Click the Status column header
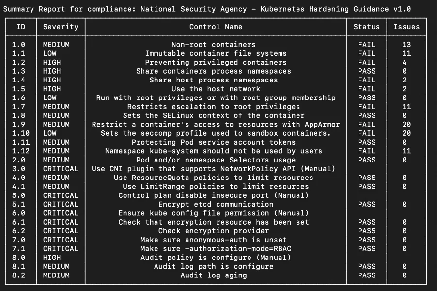437x291 pixels. click(x=366, y=27)
